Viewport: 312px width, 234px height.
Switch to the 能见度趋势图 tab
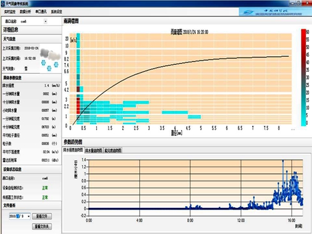coord(113,150)
